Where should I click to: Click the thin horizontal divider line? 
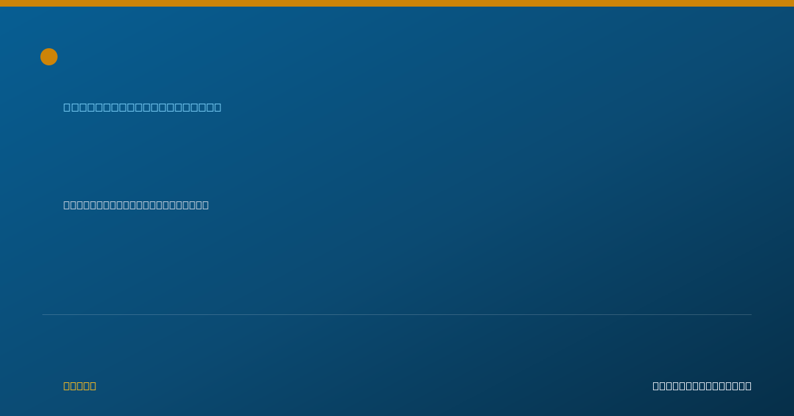pyautogui.click(x=397, y=314)
